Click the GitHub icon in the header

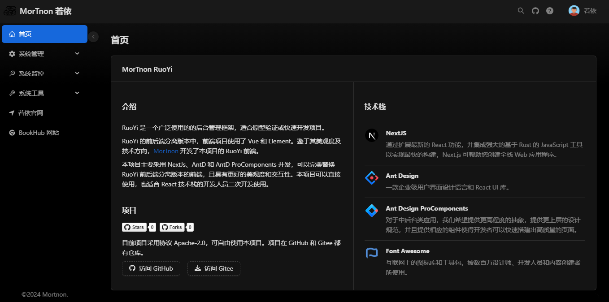click(535, 10)
